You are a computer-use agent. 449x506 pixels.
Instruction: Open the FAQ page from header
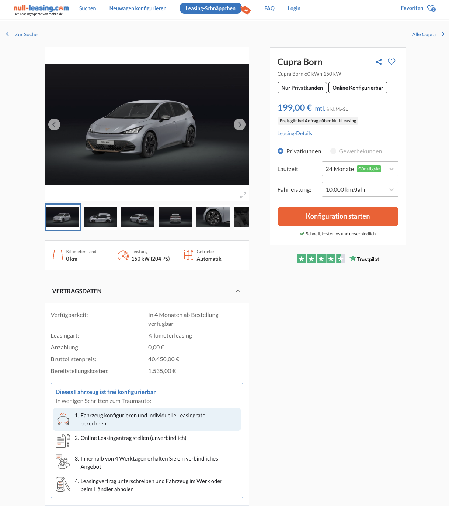269,8
